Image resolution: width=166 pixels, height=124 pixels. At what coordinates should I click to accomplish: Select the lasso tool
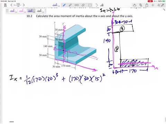96,5
